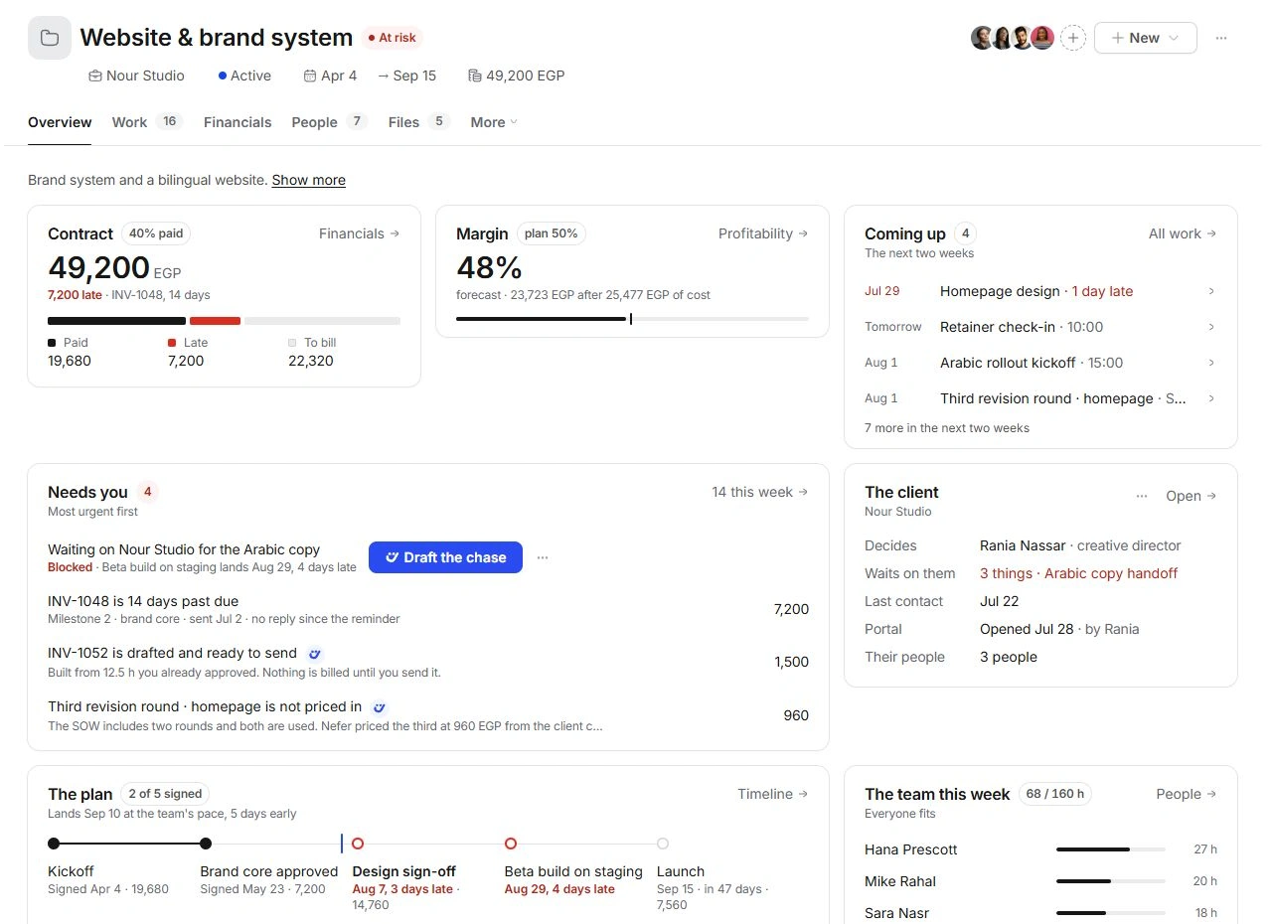Image resolution: width=1272 pixels, height=924 pixels.
Task: Expand the More tab dropdown
Action: coord(494,122)
